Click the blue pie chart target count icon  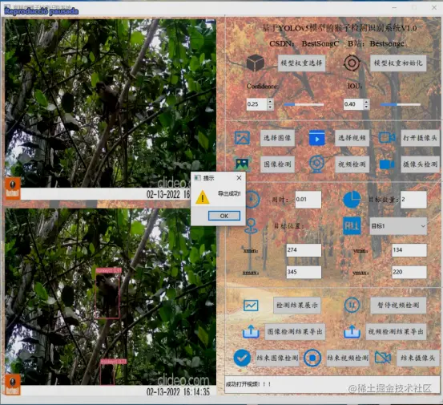pyautogui.click(x=352, y=200)
